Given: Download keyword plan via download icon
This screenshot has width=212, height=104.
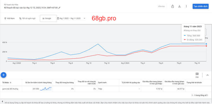Looking at the screenshot, I should (x=179, y=6).
